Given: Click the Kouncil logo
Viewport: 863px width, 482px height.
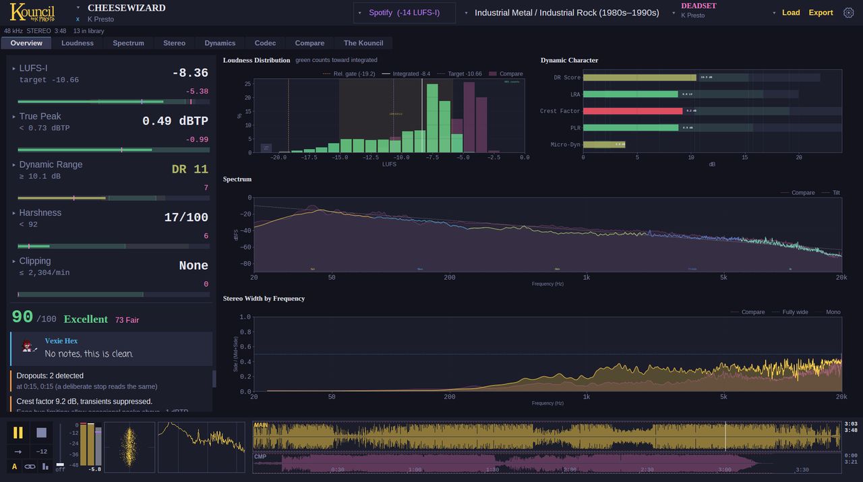Looking at the screenshot, I should click(32, 12).
